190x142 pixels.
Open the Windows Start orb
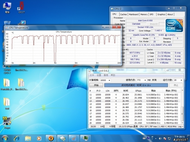5,138
